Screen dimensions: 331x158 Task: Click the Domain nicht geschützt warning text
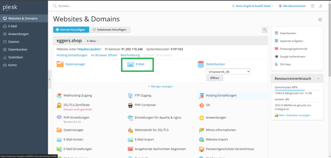pyautogui.click(x=78, y=110)
